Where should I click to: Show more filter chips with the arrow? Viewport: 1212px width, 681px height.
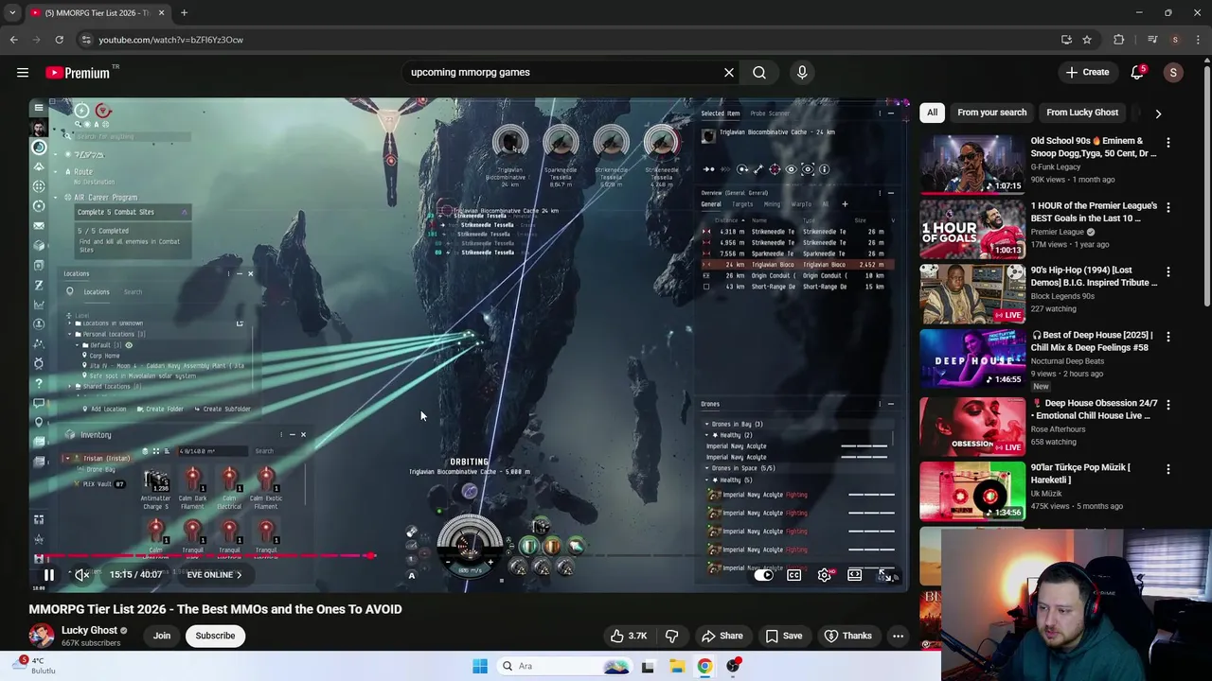1158,113
